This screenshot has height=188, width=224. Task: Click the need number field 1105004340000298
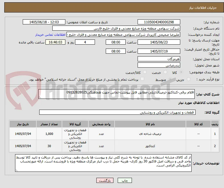[159, 22]
